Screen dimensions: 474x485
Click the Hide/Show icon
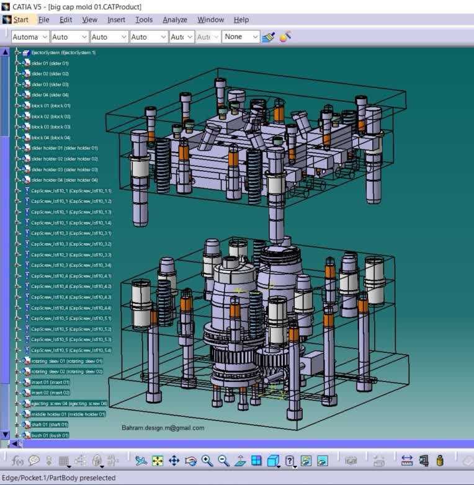tap(306, 461)
